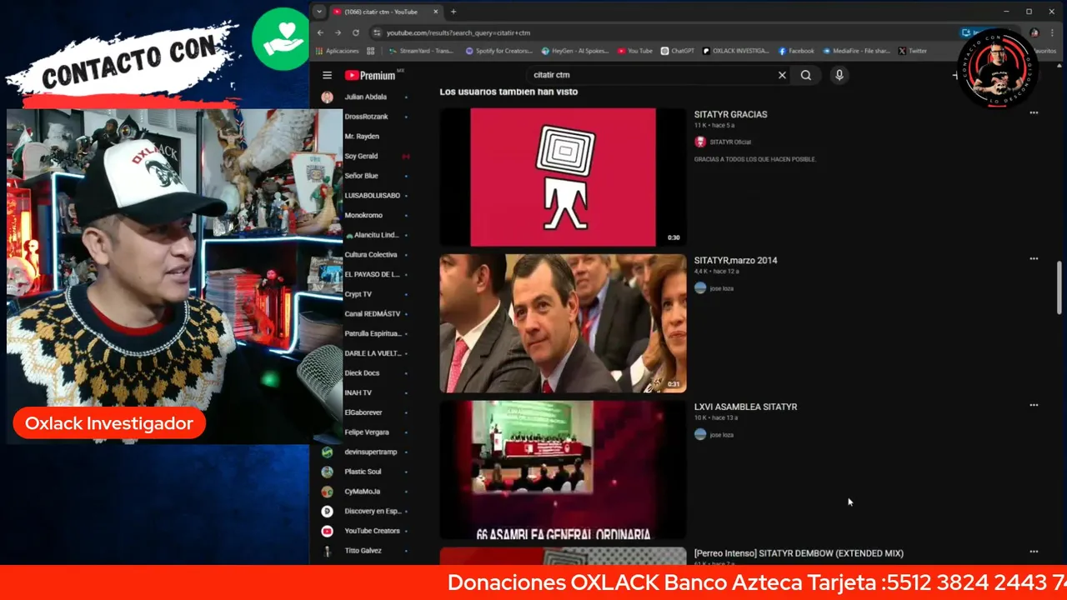The image size is (1067, 600).
Task: Click the SITATYR Oficial channel avatar
Action: (x=700, y=142)
